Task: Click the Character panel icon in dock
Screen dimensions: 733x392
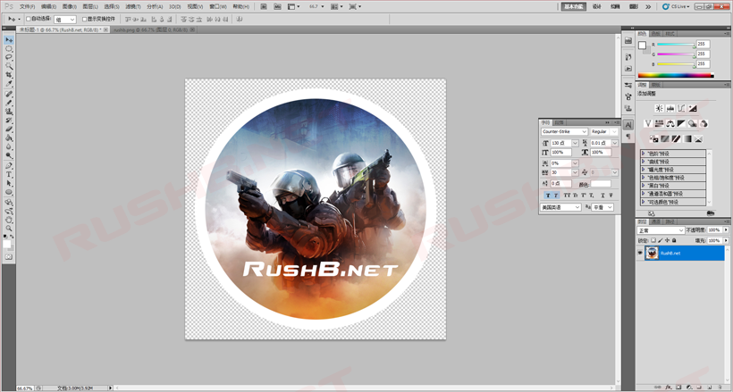Action: click(x=628, y=125)
